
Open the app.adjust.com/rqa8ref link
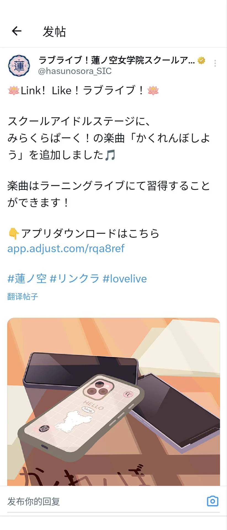(x=66, y=248)
